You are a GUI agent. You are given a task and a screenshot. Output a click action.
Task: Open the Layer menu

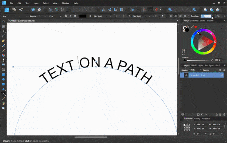point(36,3)
